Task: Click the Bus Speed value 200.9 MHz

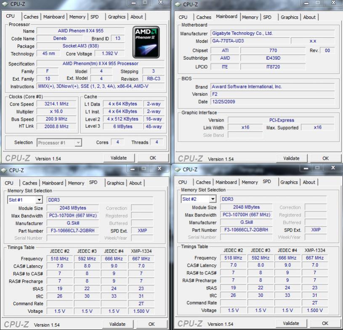Action: (x=56, y=119)
